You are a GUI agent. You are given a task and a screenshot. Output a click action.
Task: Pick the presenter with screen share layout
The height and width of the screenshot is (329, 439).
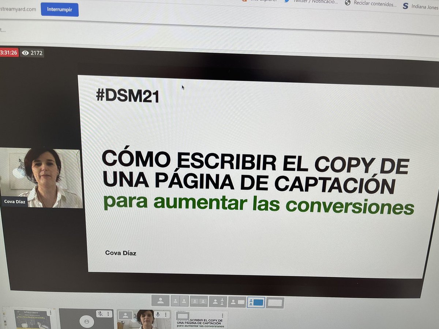click(238, 302)
